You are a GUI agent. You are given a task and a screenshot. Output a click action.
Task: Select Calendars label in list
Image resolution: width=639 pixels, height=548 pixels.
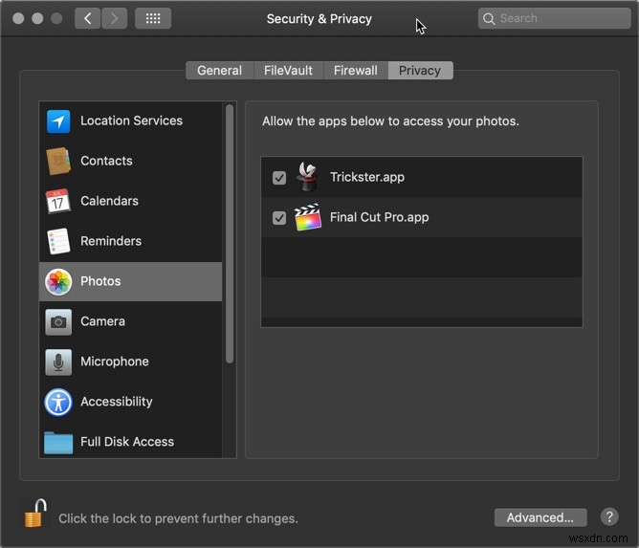(x=109, y=201)
